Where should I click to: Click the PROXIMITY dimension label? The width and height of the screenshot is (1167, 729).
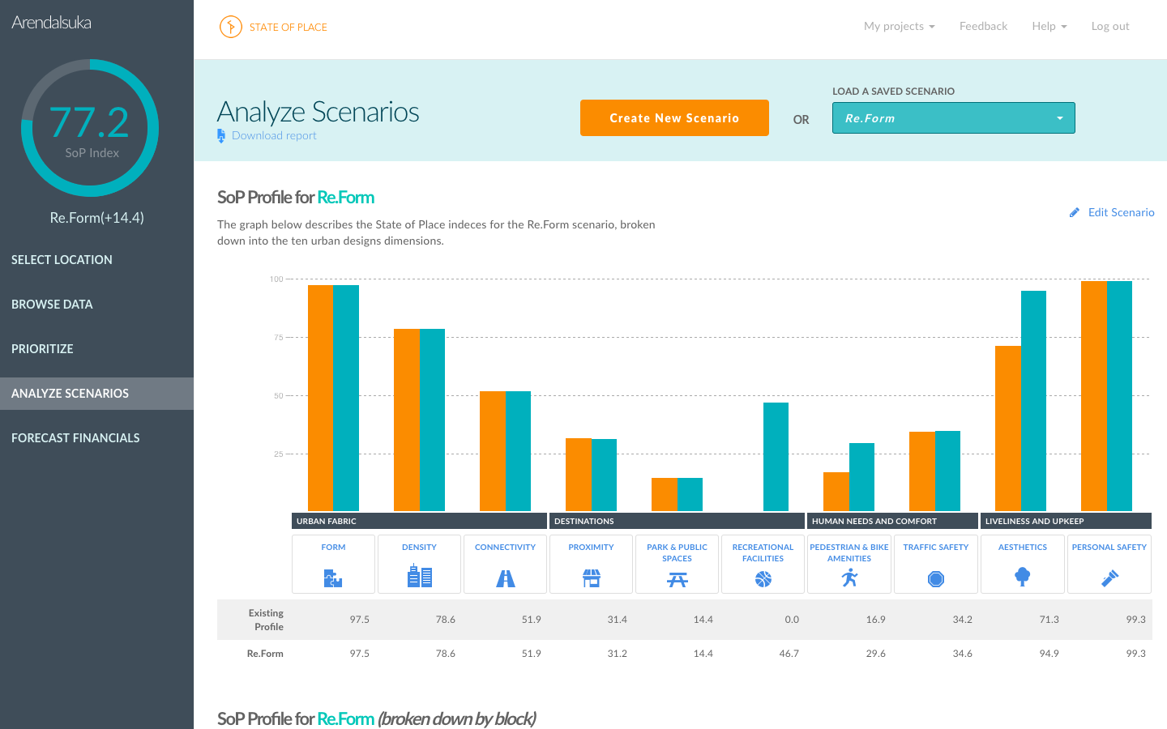point(591,548)
